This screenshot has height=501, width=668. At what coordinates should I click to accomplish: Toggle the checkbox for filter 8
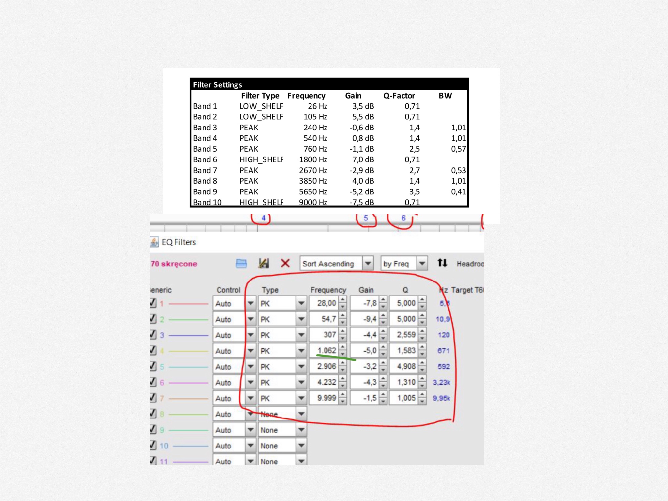pos(153,414)
